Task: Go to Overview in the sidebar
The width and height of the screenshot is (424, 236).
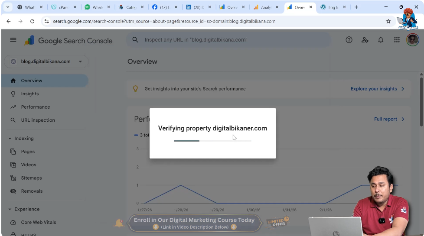Action: tap(45, 81)
